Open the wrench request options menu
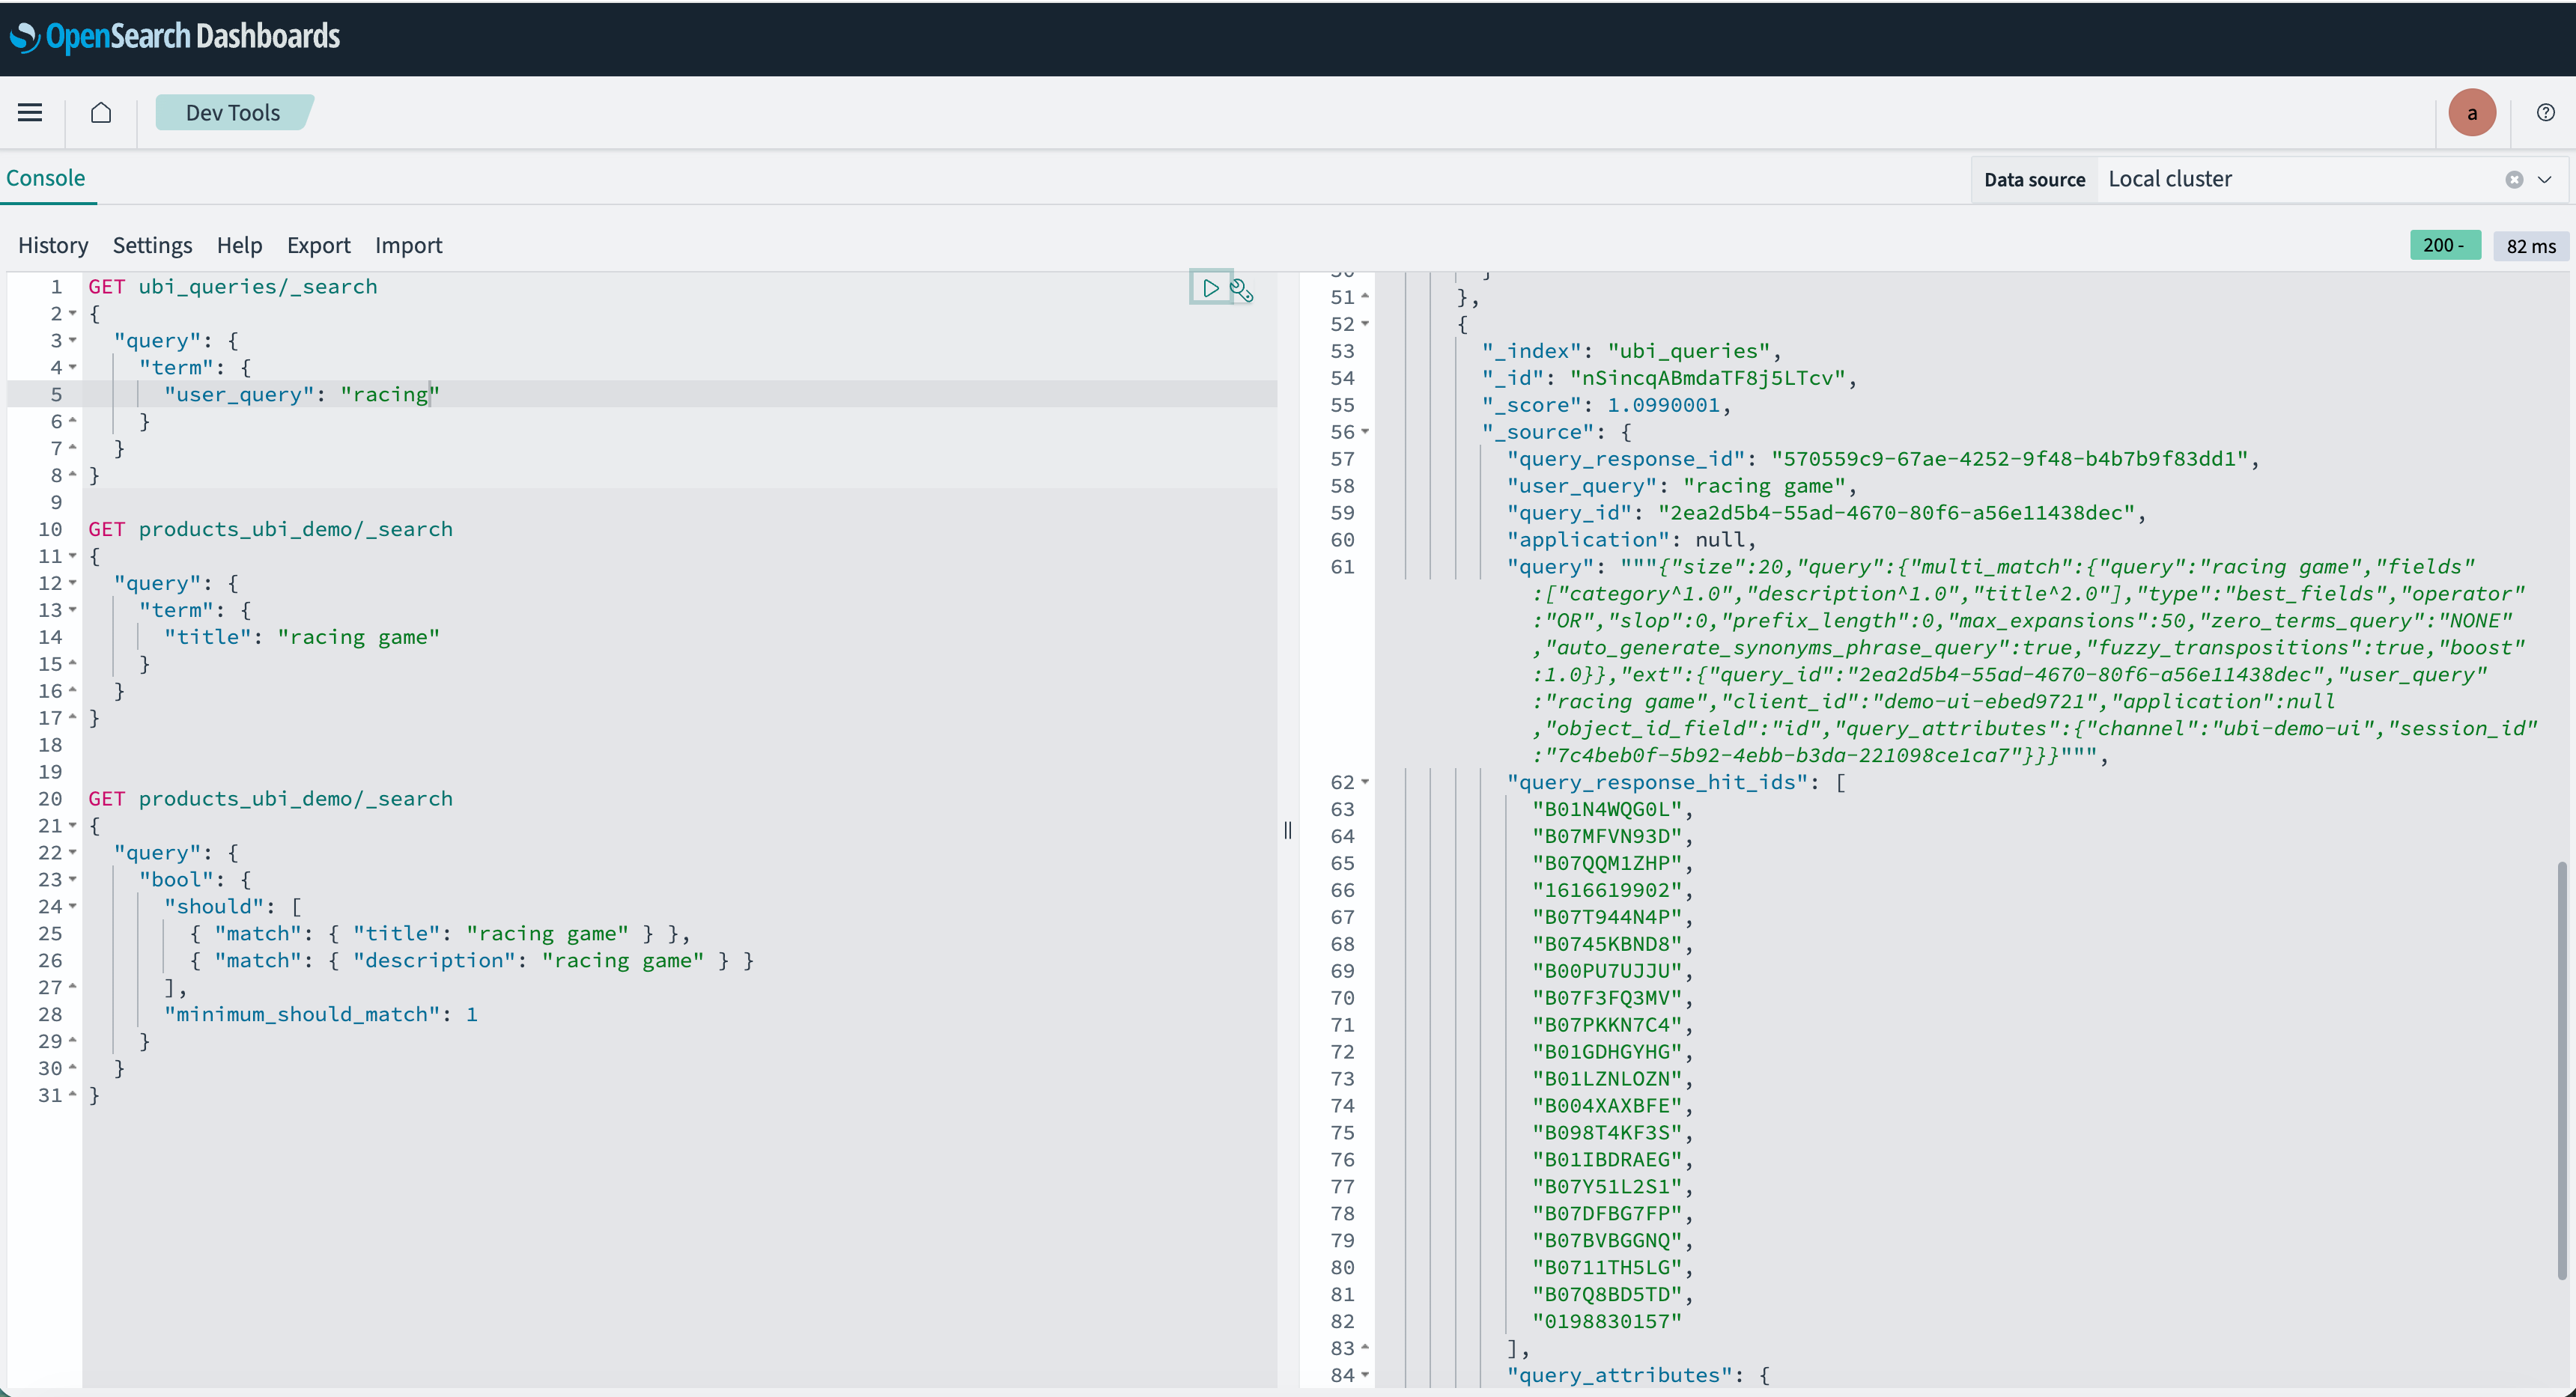The width and height of the screenshot is (2576, 1397). pyautogui.click(x=1242, y=290)
